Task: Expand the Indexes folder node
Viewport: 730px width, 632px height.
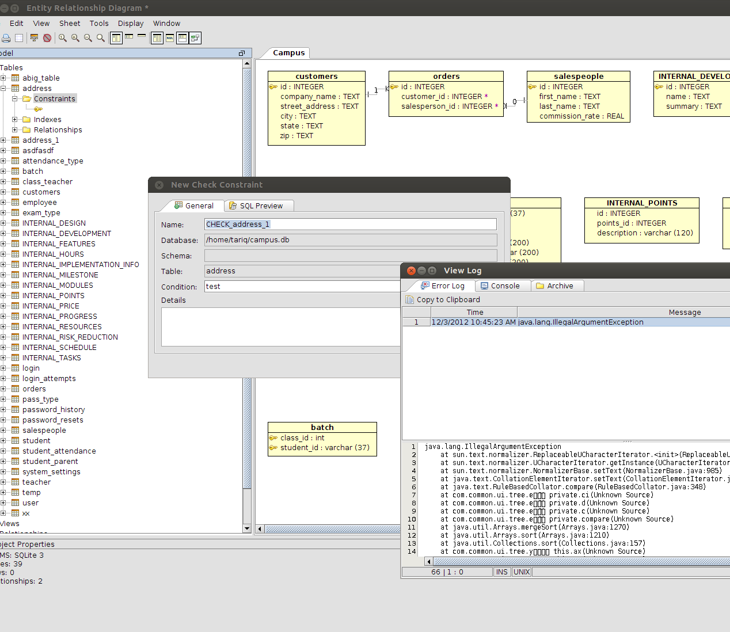Action: [x=15, y=120]
